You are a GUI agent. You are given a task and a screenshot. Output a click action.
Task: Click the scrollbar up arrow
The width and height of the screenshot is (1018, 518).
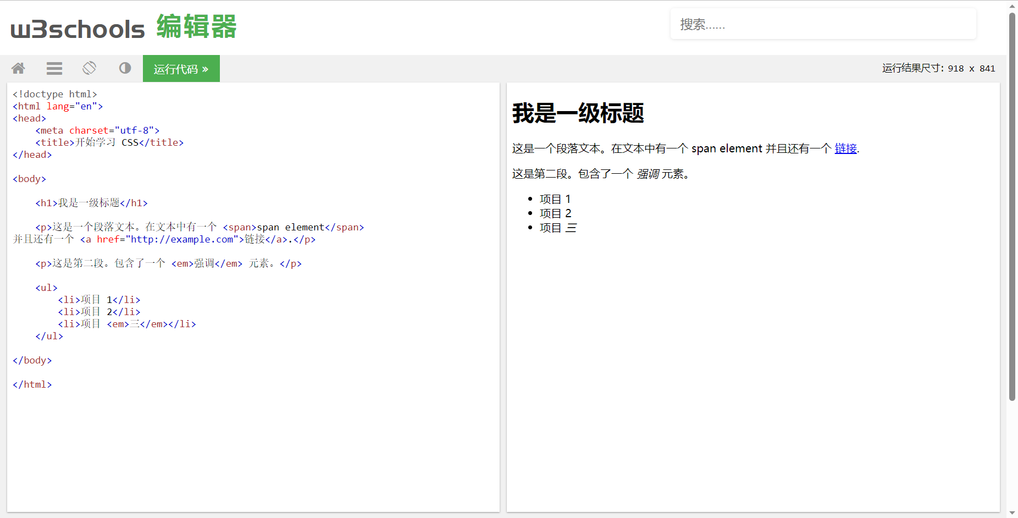pos(1012,5)
